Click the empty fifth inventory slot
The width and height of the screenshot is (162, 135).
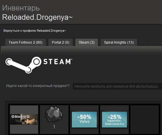(x=145, y=120)
